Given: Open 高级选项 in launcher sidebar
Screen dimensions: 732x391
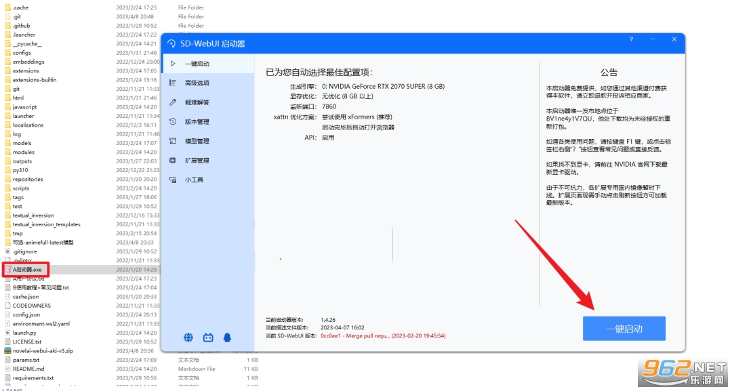Looking at the screenshot, I should point(208,83).
